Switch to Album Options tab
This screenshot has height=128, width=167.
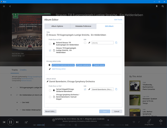(x=57, y=26)
